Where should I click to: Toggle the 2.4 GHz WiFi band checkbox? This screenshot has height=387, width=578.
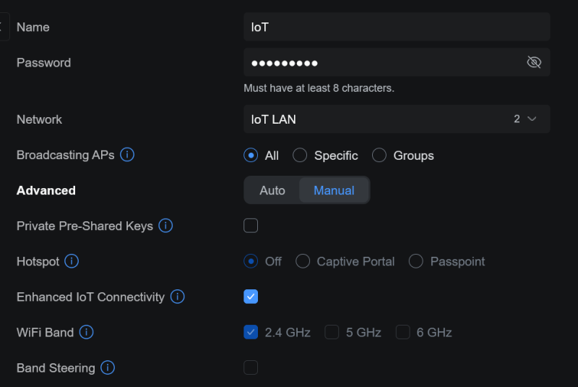tap(251, 332)
